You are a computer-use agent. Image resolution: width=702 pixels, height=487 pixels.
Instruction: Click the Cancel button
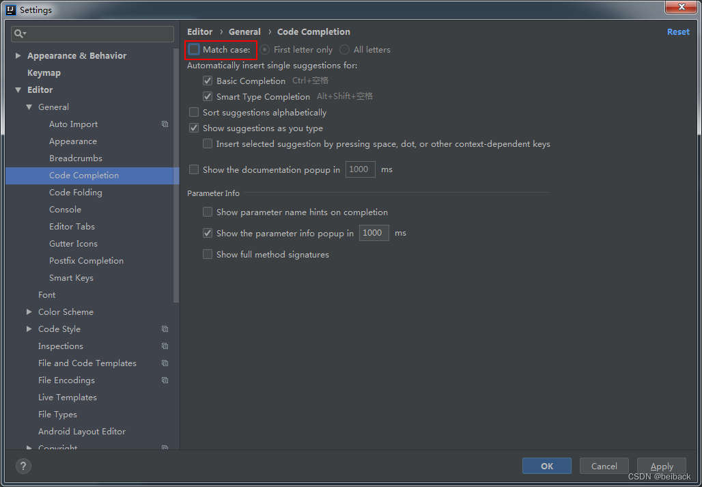[604, 466]
